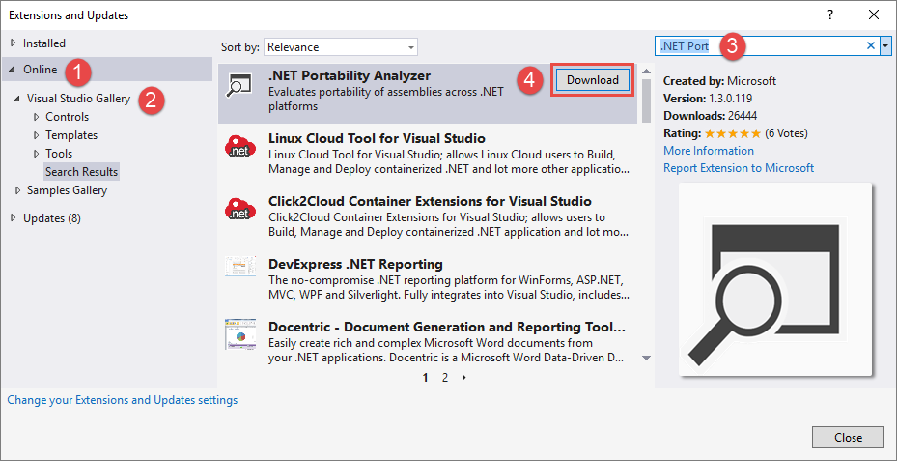Open the Sort by Relevance dropdown
Screen dimensions: 897x461
tap(341, 47)
